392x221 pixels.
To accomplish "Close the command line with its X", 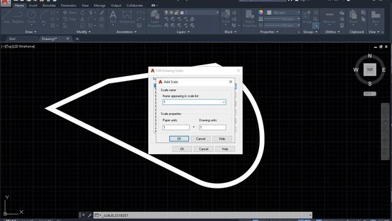I will pos(83,215).
